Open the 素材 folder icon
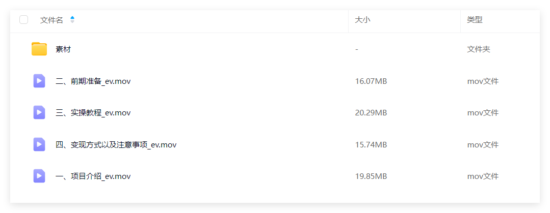The width and height of the screenshot is (550, 213). click(x=39, y=49)
